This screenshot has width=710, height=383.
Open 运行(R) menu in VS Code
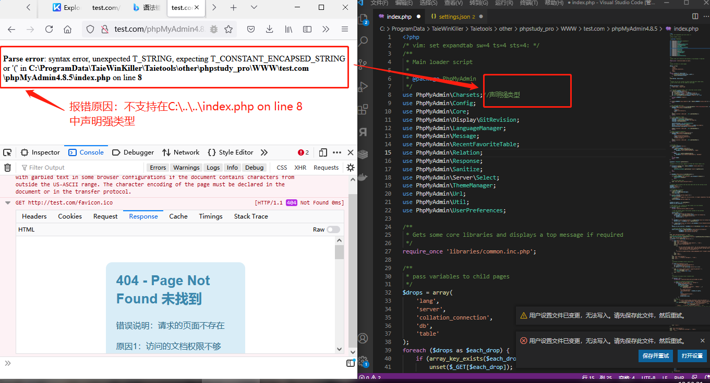pos(504,3)
